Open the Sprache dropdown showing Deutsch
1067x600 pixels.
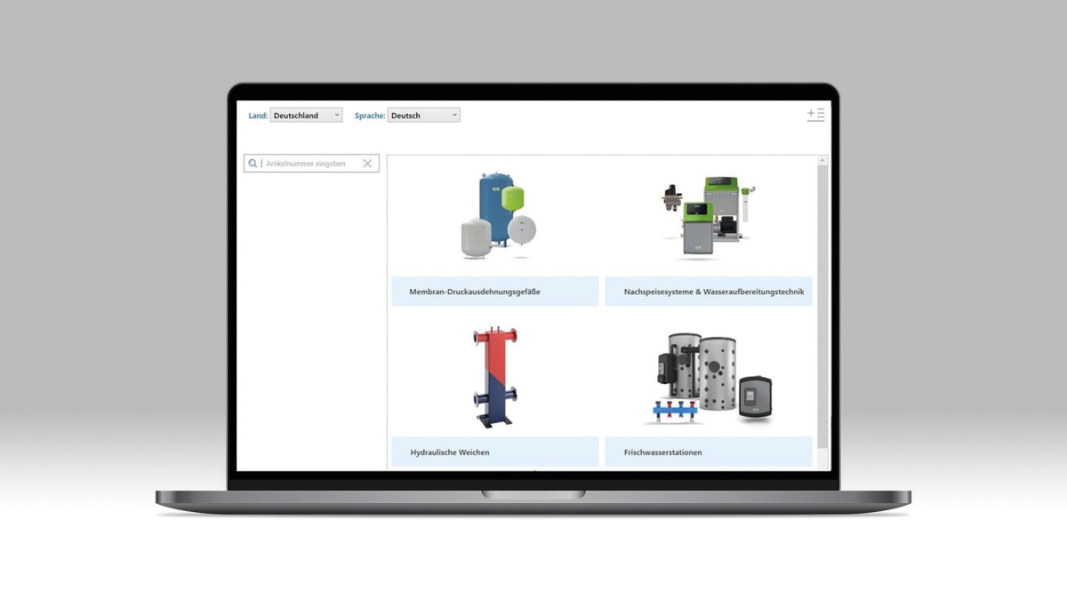click(x=423, y=116)
